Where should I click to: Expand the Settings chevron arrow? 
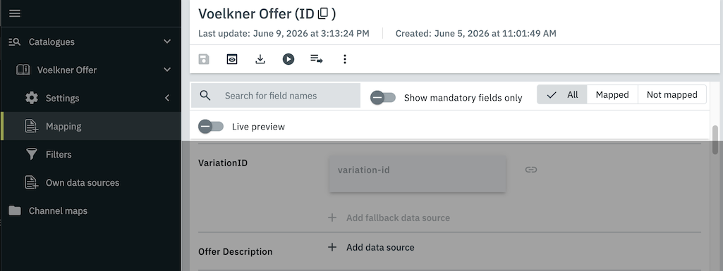(167, 98)
